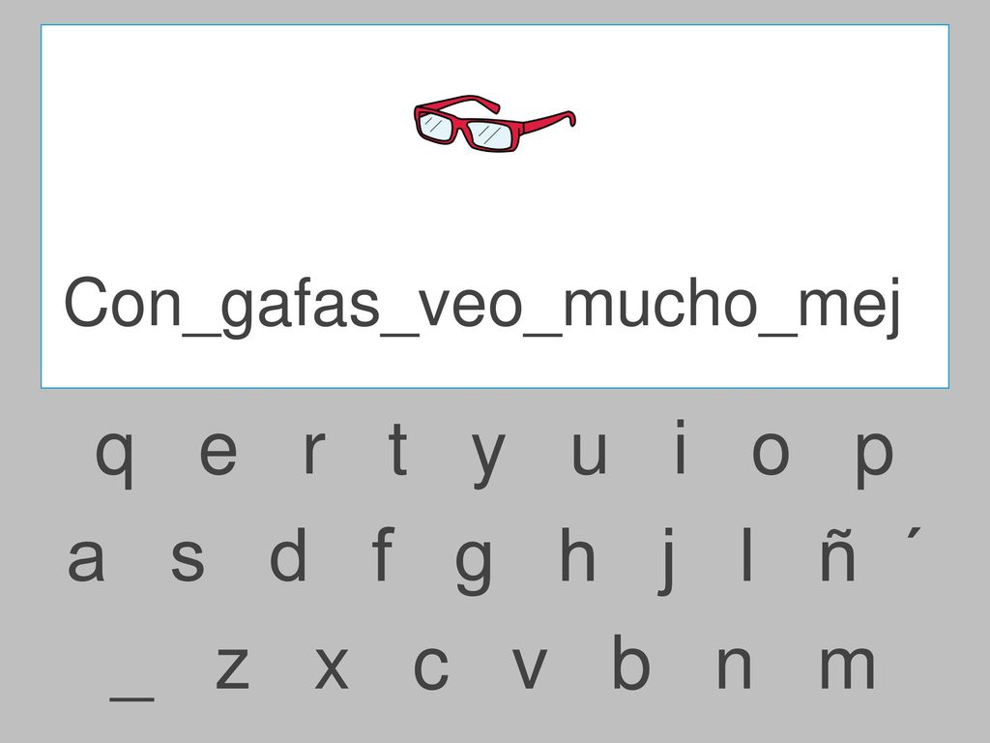Tap the letter a key
990x743 pixels.
coord(85,559)
